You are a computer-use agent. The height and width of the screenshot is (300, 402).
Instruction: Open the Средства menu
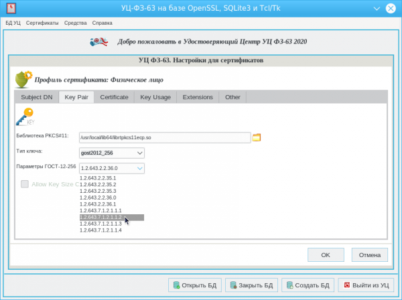(x=75, y=22)
